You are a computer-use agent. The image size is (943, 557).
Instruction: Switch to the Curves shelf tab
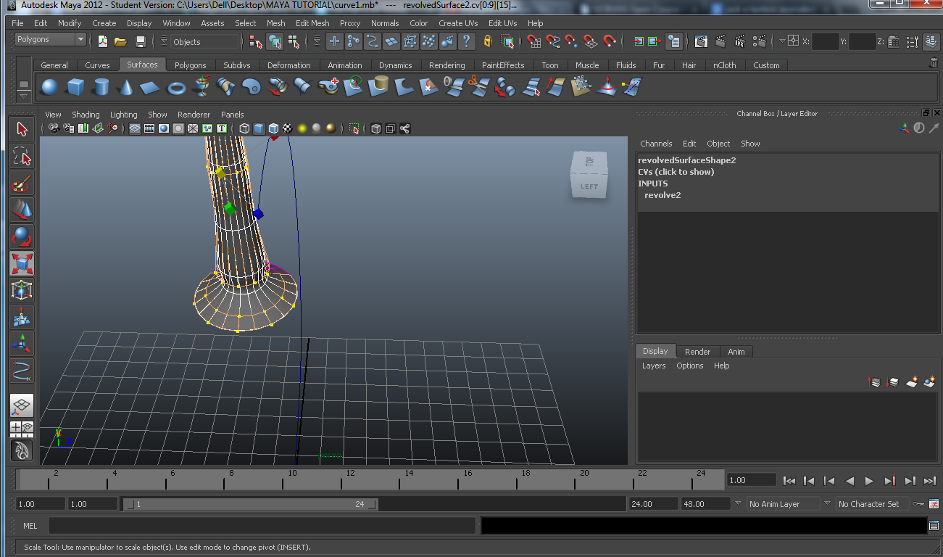97,65
